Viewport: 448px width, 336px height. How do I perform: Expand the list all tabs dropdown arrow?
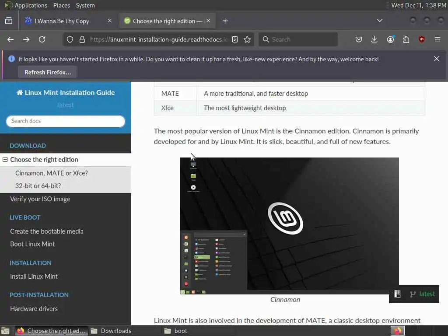point(380,21)
